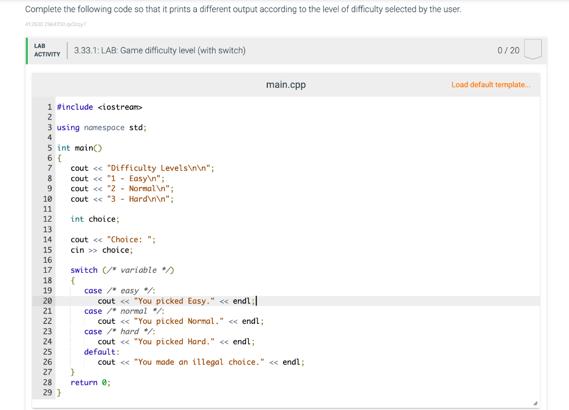Select the main.cpp tab header
The width and height of the screenshot is (569, 410).
[x=285, y=84]
